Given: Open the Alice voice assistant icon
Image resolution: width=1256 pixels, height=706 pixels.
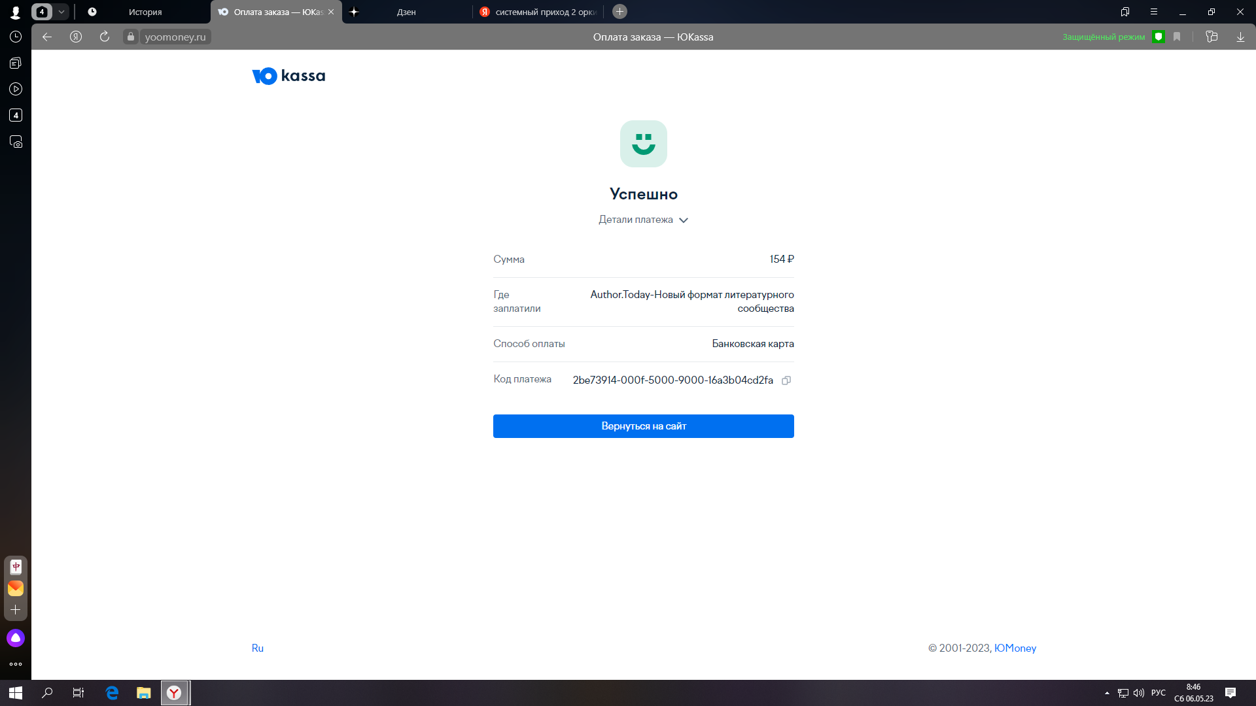Looking at the screenshot, I should click(x=16, y=638).
